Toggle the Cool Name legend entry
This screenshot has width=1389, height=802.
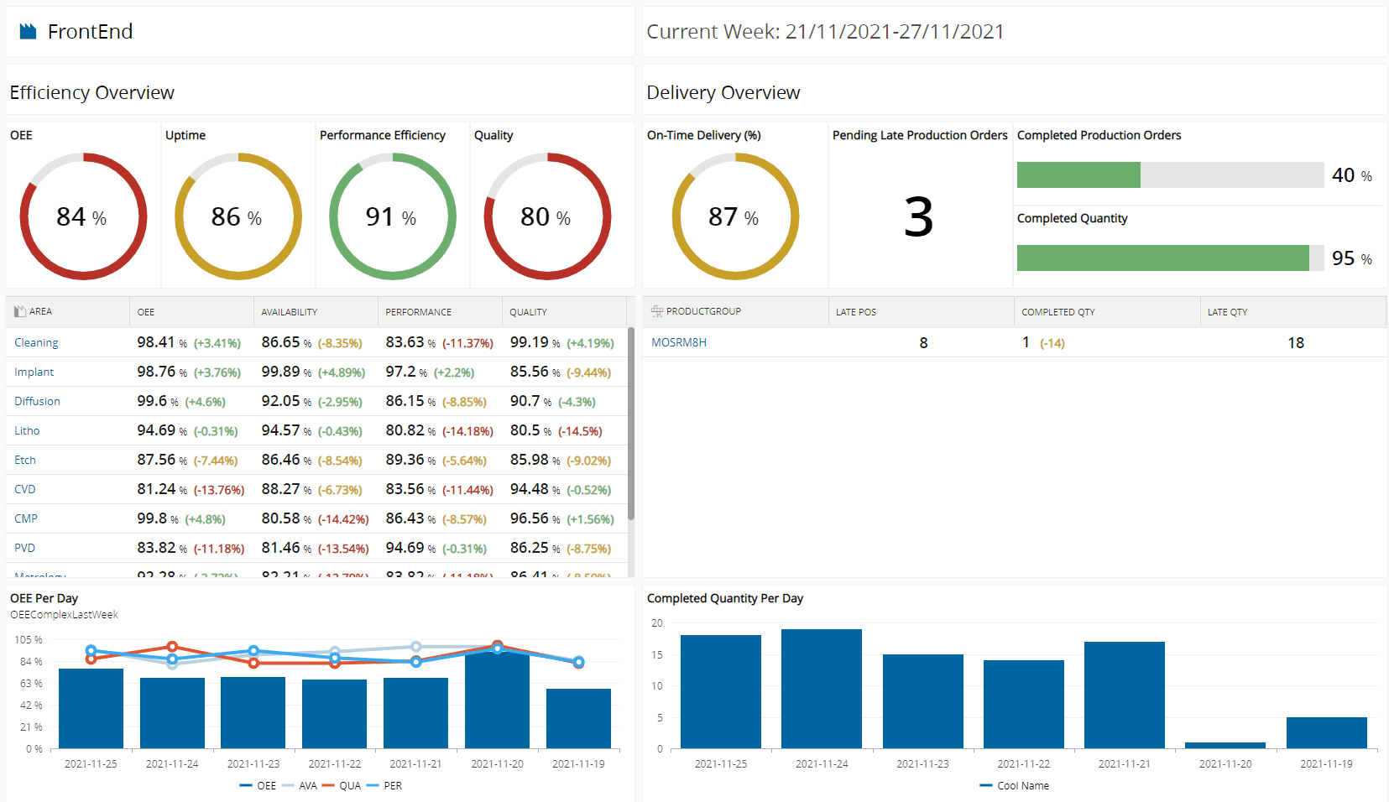[x=1014, y=786]
